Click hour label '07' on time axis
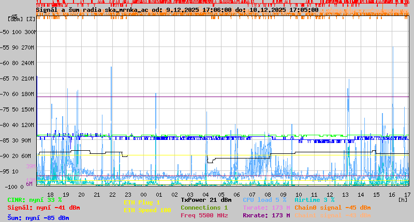The height and width of the screenshot is (222, 414). click(x=252, y=195)
